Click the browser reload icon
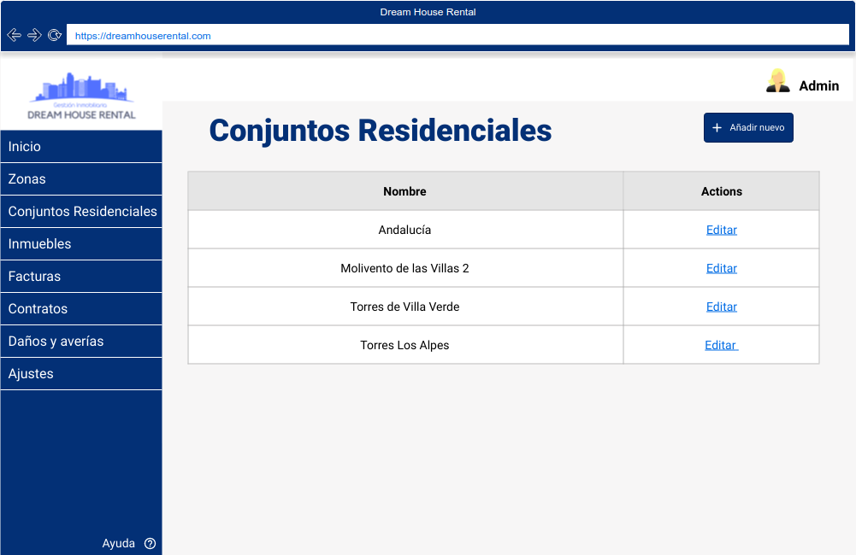Image resolution: width=856 pixels, height=555 pixels. [x=55, y=35]
